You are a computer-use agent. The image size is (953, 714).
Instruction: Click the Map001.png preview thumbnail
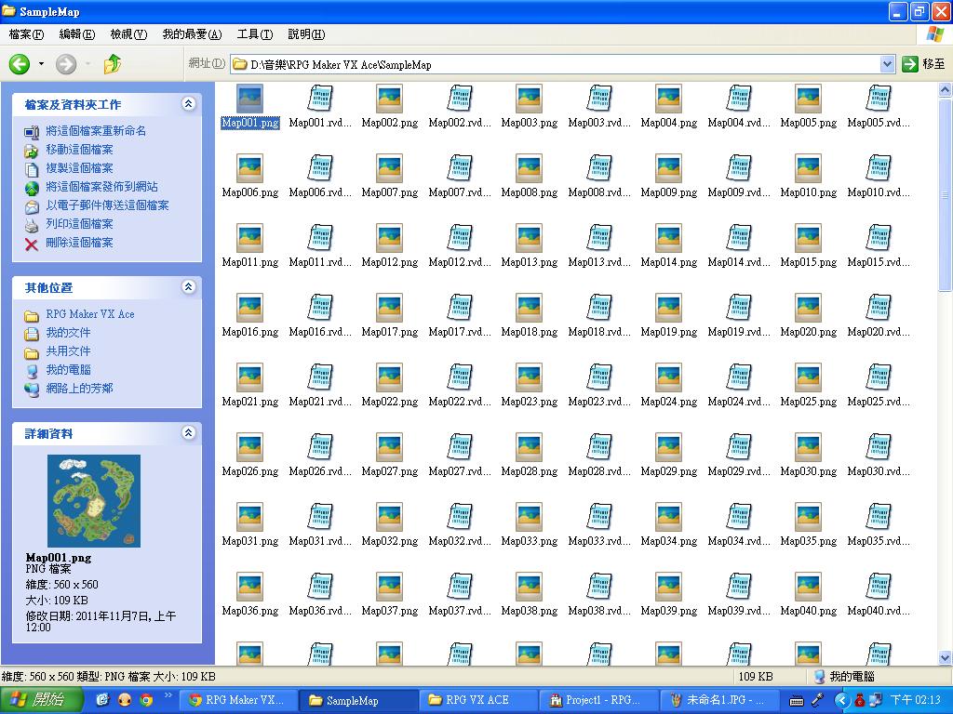(x=94, y=501)
